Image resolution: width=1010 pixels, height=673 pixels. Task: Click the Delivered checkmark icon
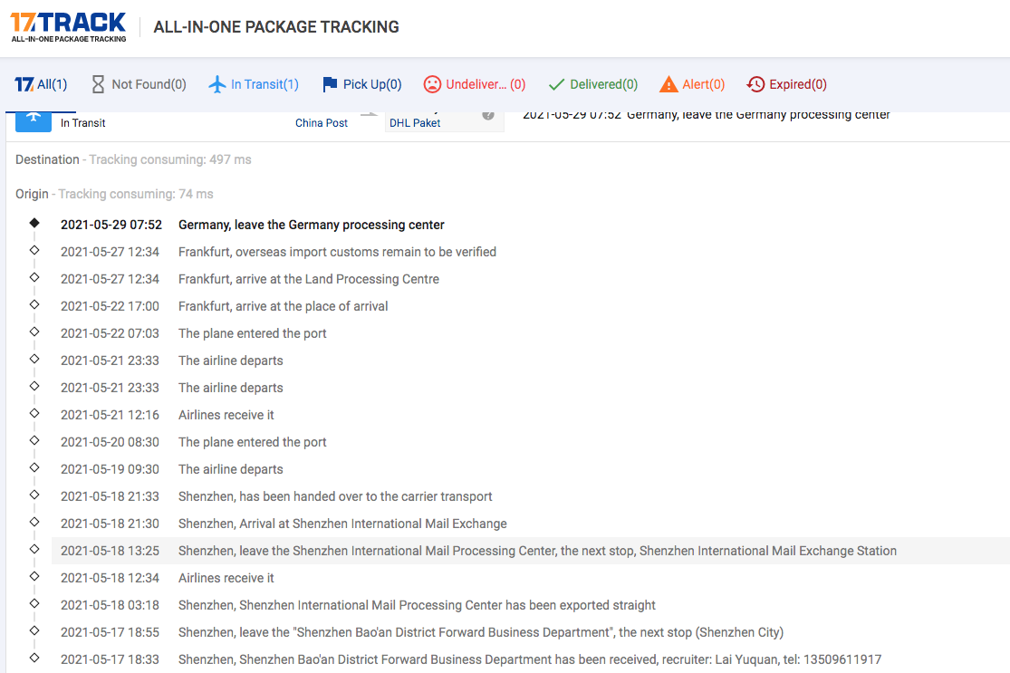point(556,84)
